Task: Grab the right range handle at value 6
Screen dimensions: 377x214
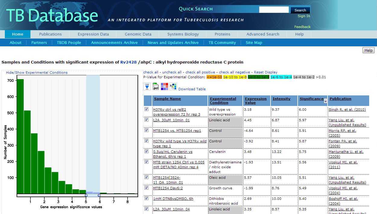Action: pos(99,195)
